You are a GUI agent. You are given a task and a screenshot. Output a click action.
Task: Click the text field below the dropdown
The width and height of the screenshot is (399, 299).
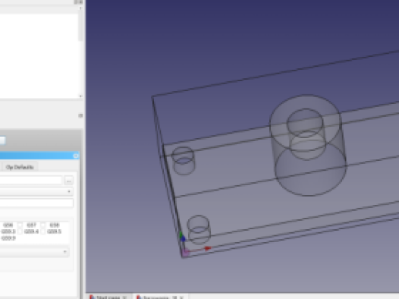click(36, 203)
